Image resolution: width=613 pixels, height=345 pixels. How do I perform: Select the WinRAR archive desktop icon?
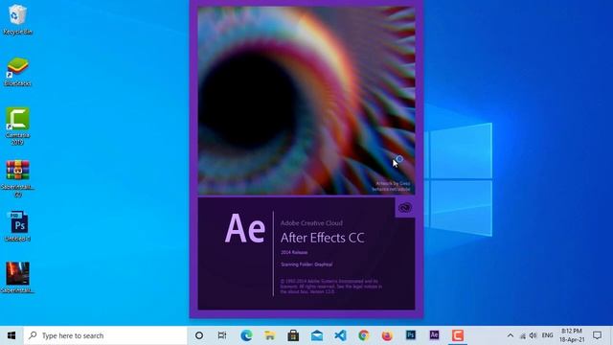pos(17,178)
